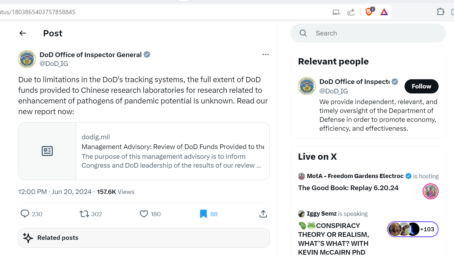Focus the Search input field

click(368, 33)
